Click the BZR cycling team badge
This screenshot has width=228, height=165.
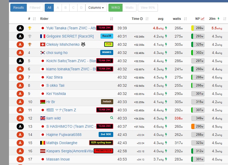101,143
